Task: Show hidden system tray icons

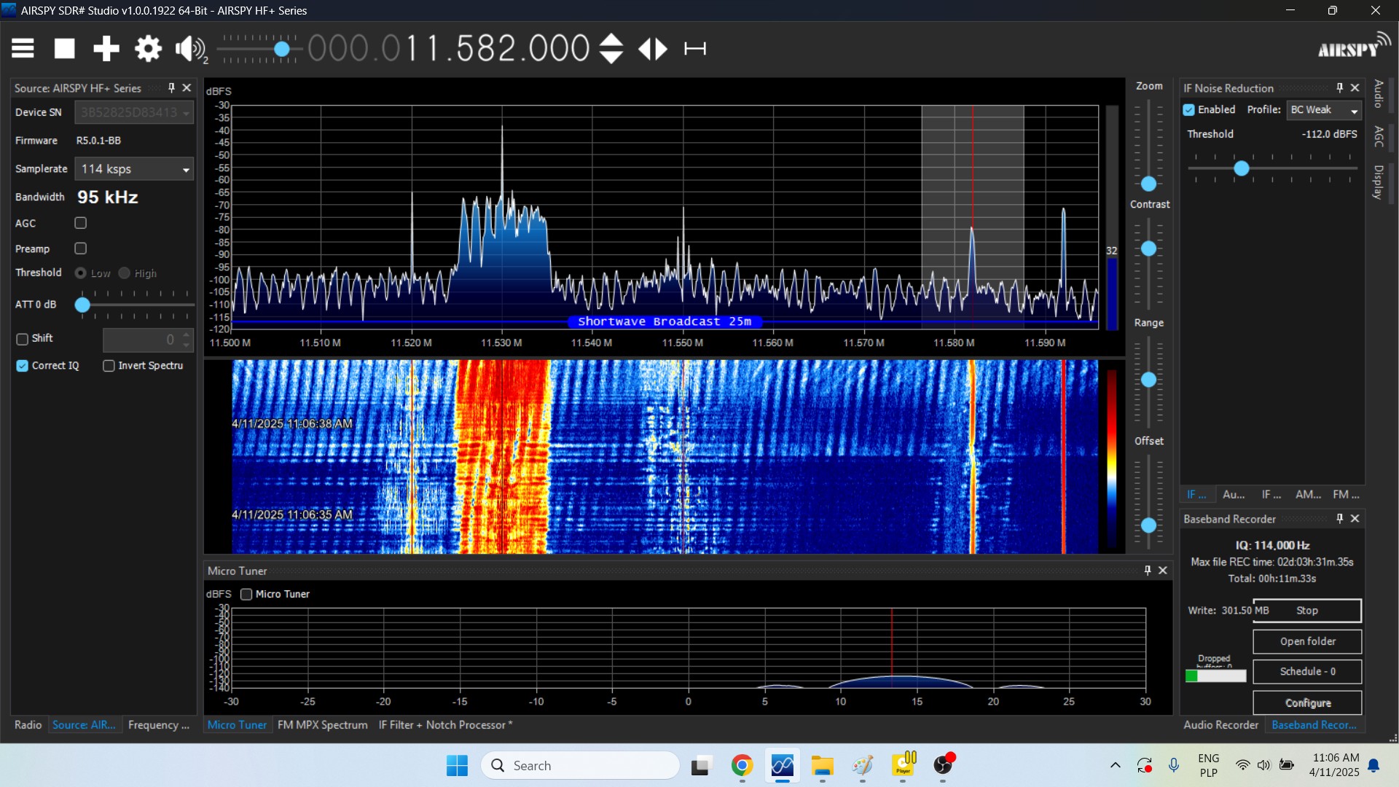Action: click(1115, 765)
